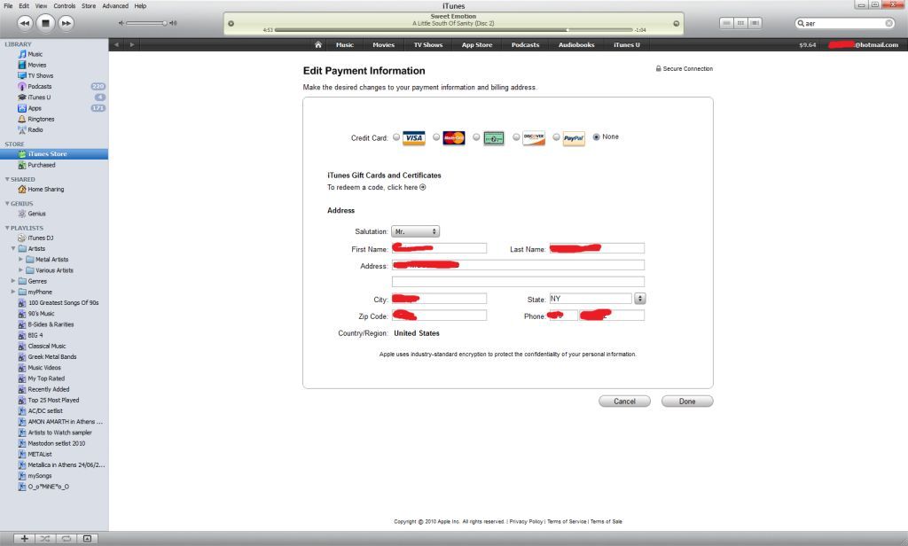Skip forward with the next track button
The width and height of the screenshot is (908, 546).
[x=66, y=23]
